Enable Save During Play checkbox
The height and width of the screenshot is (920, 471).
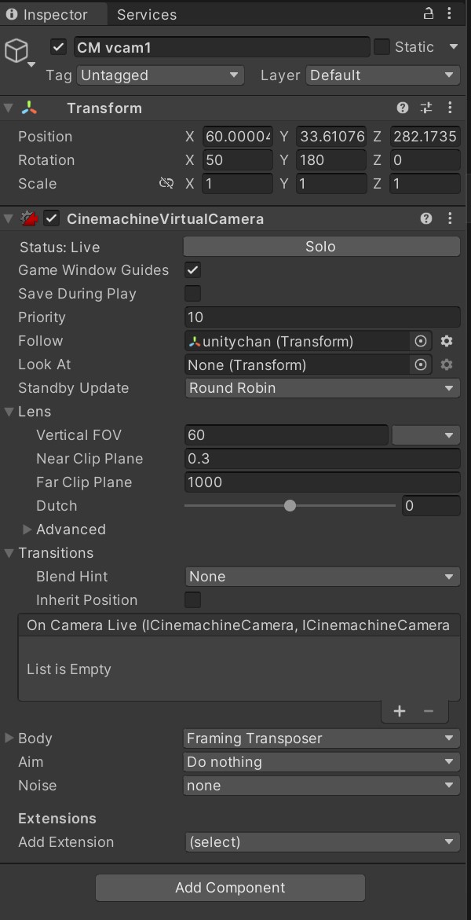pyautogui.click(x=192, y=294)
